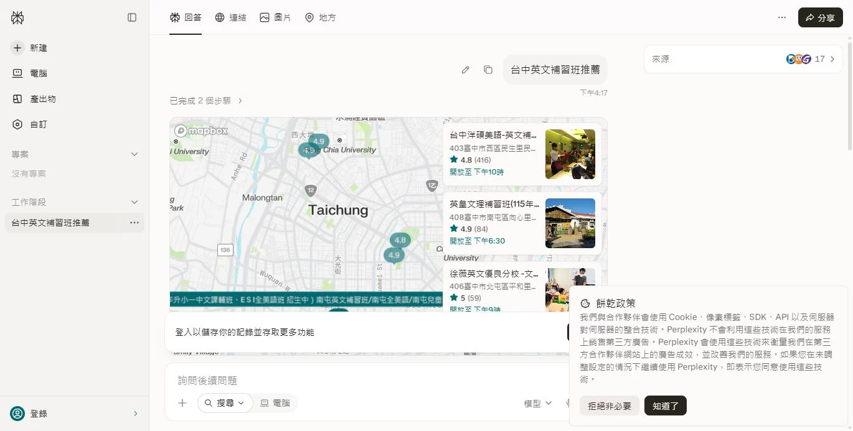This screenshot has width=853, height=431.
Task: Open the 產出物 sidebar item
Action: coord(75,99)
